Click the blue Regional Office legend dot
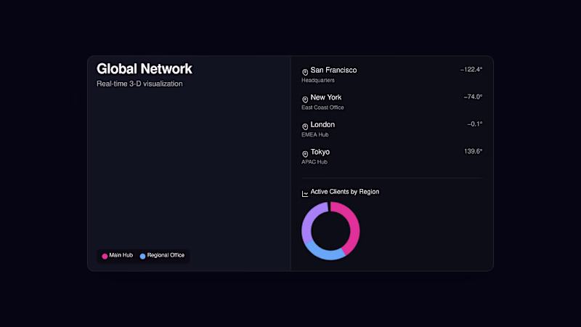The width and height of the screenshot is (581, 327). (142, 256)
